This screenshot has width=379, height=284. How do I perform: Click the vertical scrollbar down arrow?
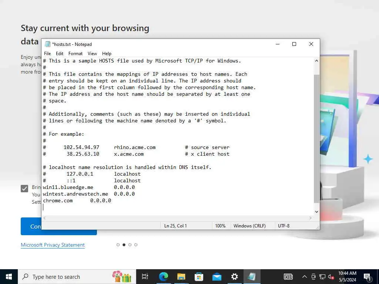(316, 212)
